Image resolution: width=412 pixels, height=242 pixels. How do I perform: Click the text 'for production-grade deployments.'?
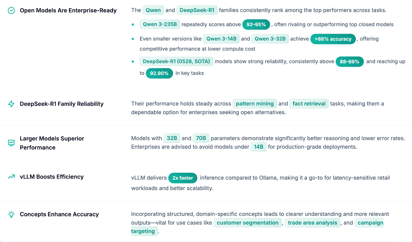click(x=313, y=147)
